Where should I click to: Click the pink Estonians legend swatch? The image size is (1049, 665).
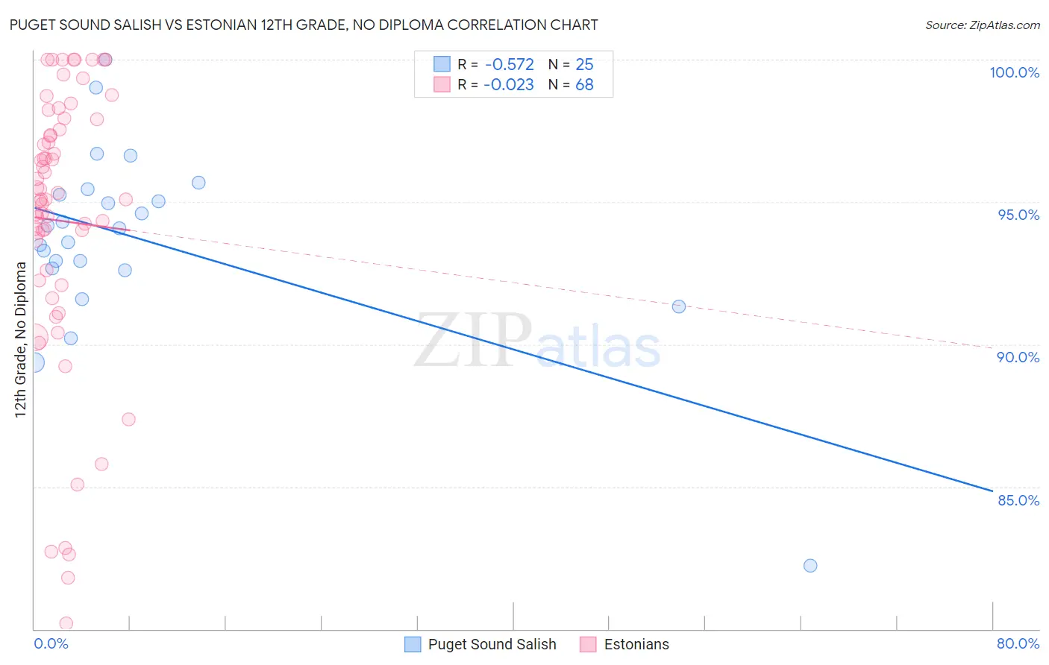pyautogui.click(x=589, y=644)
